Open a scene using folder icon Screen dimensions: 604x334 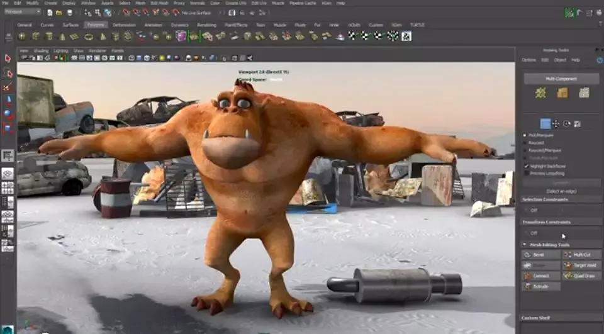point(59,13)
